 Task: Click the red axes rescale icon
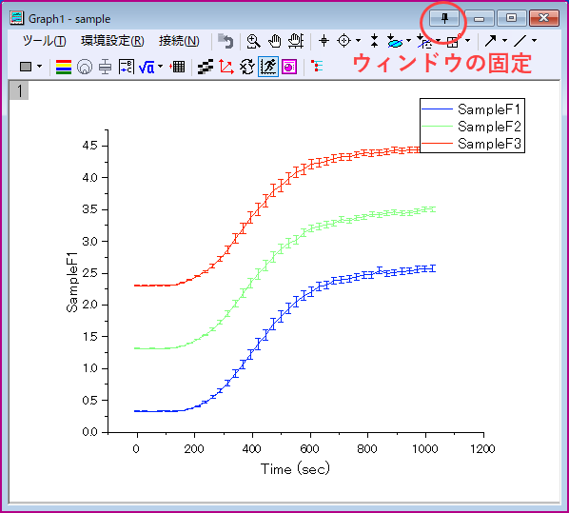[226, 67]
